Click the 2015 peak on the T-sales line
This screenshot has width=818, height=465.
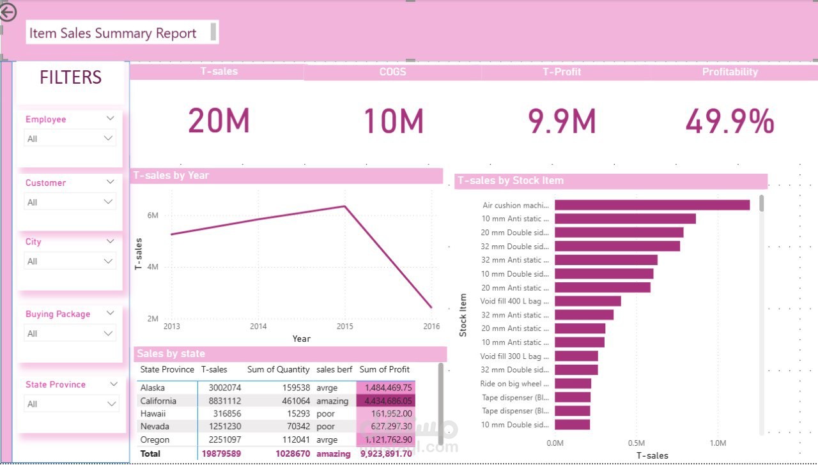point(344,206)
